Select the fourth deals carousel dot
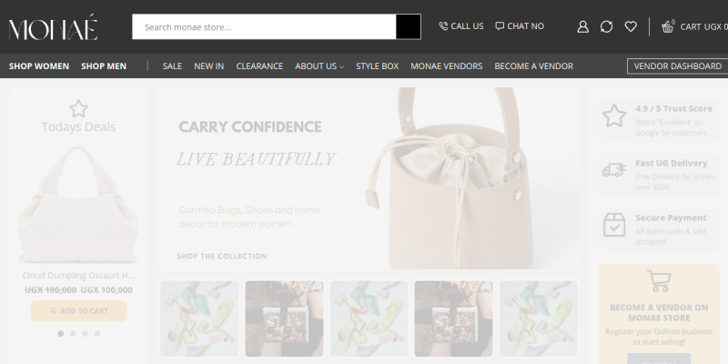728x364 pixels. tap(96, 333)
